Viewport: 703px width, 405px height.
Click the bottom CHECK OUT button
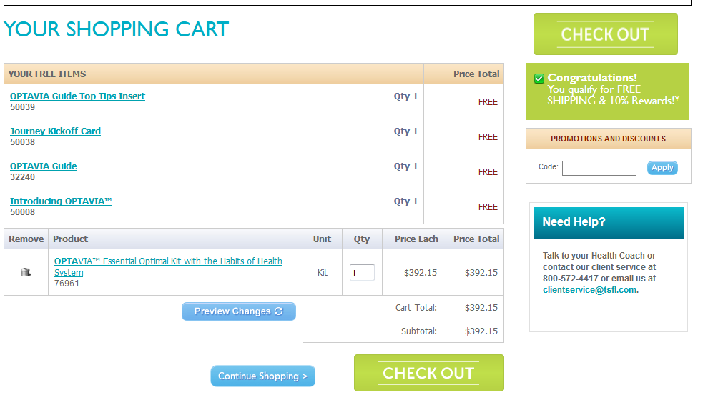(428, 373)
